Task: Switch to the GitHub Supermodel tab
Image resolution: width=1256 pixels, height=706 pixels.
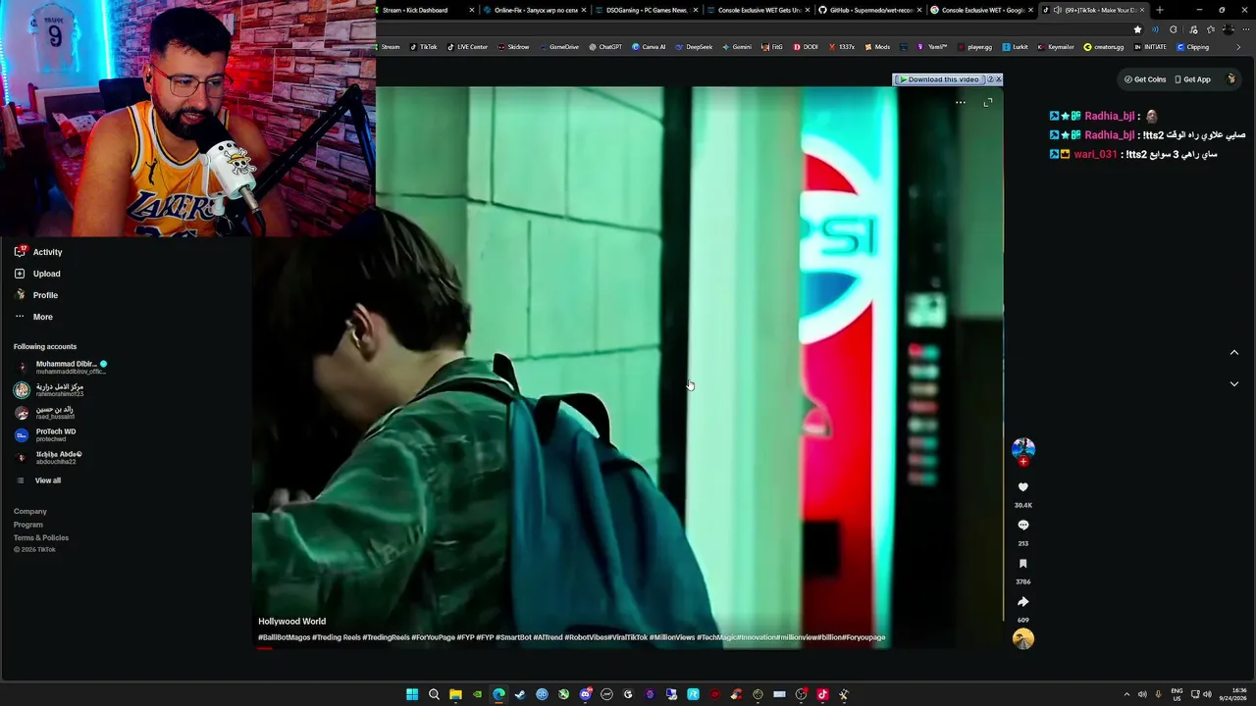Action: click(x=869, y=10)
